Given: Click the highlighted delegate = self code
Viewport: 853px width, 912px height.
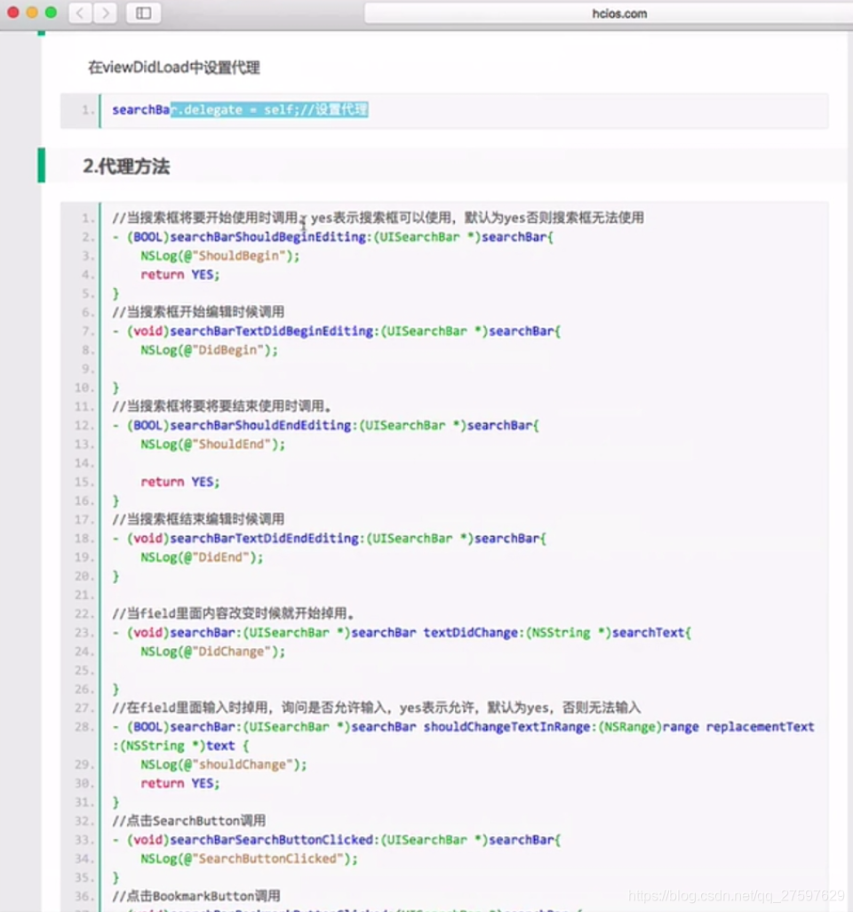Looking at the screenshot, I should [269, 109].
